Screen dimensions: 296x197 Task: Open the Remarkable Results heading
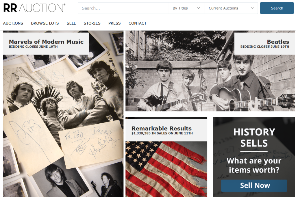162,129
